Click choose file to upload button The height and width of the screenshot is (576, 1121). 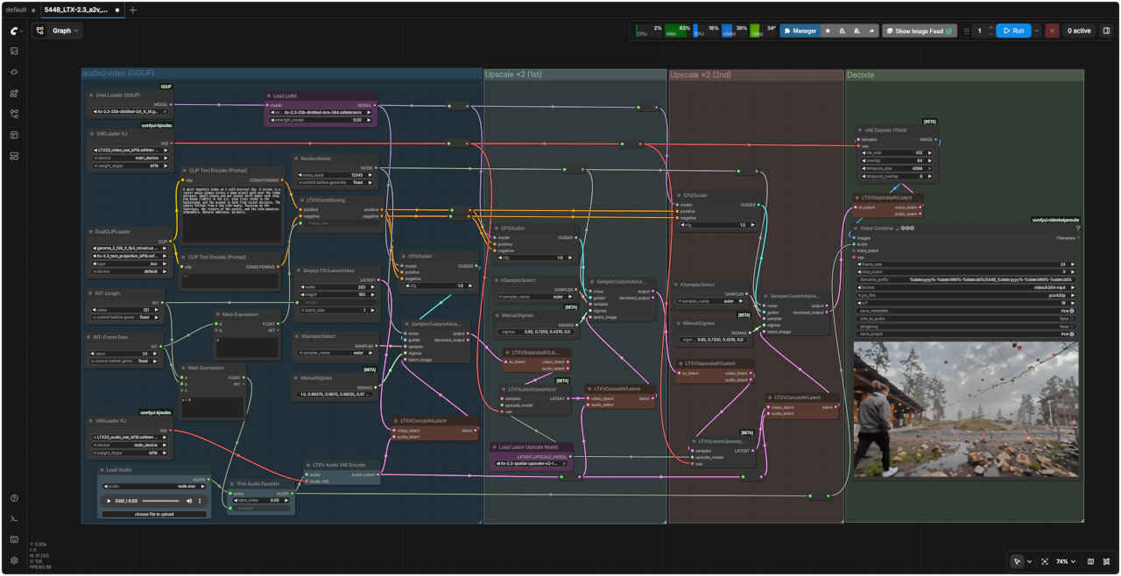coord(154,514)
